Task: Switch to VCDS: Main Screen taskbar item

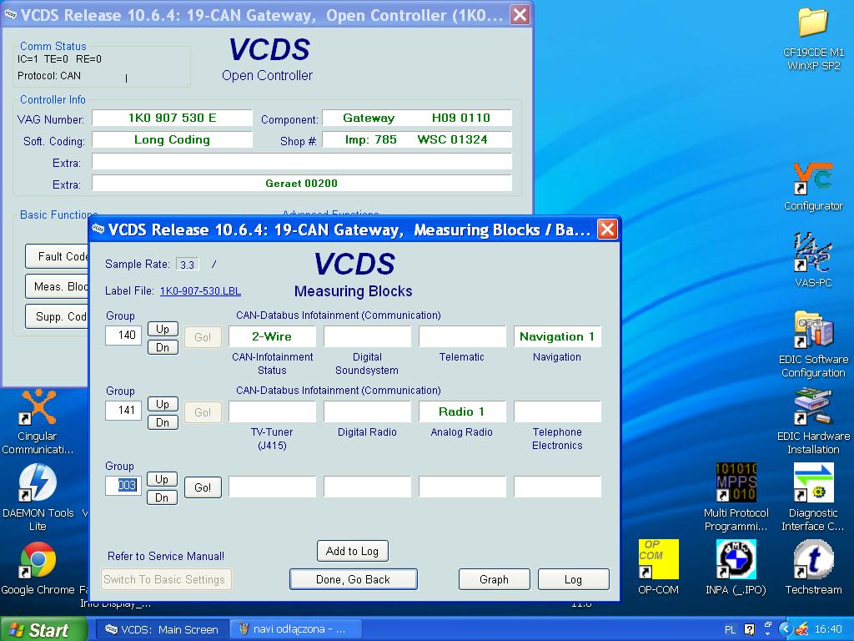Action: 162,629
